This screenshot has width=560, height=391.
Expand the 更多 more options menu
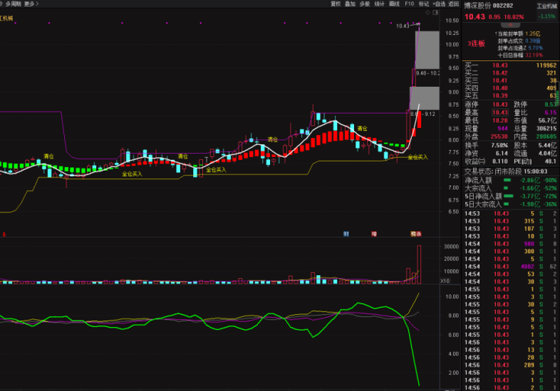[x=32, y=4]
